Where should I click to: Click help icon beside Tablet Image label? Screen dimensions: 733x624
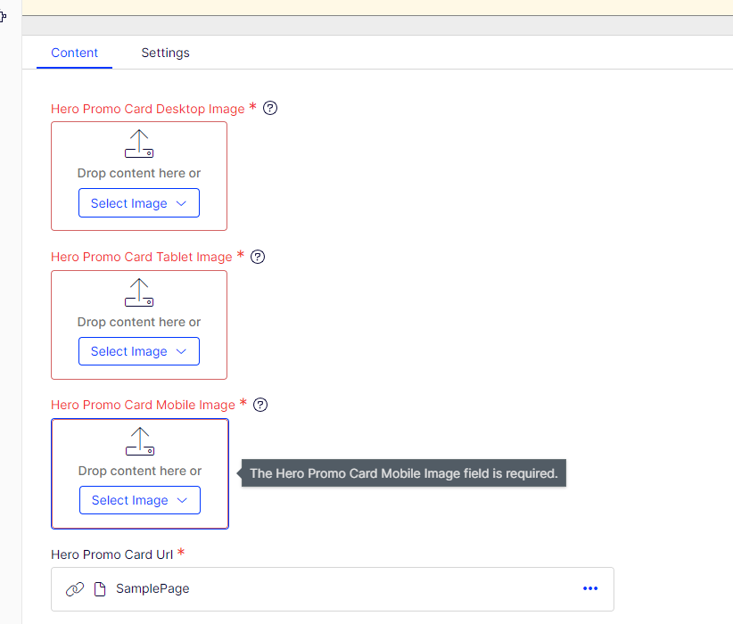coord(258,257)
